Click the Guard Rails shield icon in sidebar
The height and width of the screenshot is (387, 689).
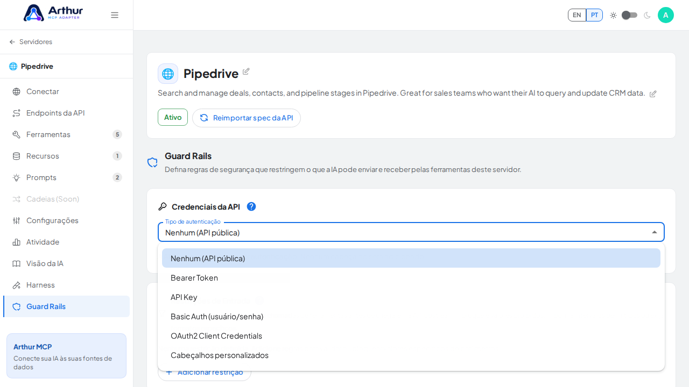tap(17, 306)
